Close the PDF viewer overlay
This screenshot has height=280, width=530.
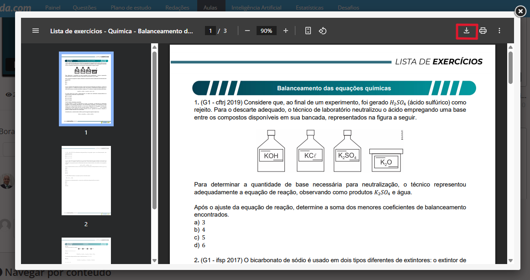tap(520, 11)
